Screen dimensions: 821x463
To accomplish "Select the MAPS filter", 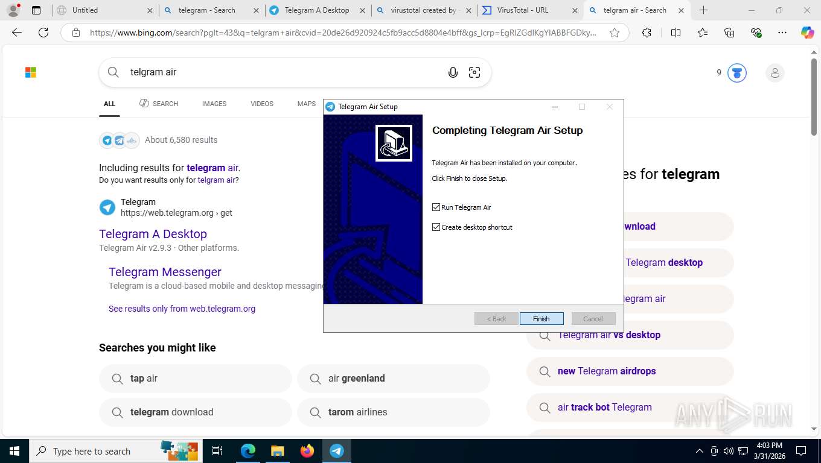I will point(307,104).
